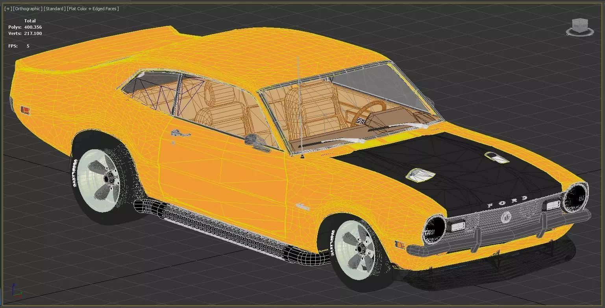This screenshot has height=308, width=605.
Task: Open the Standard viewport label menu
Action: point(54,9)
